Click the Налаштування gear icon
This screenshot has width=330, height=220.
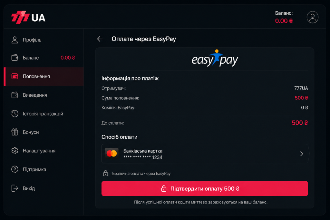[x=15, y=151]
